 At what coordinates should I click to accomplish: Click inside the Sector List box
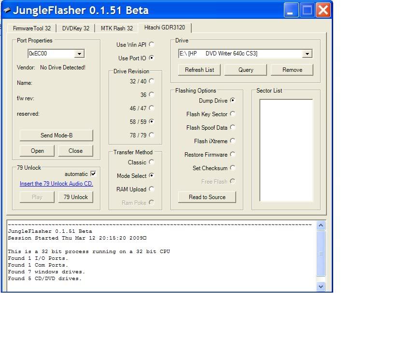click(286, 149)
